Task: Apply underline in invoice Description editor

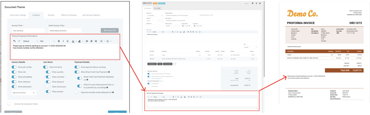Action: [177, 32]
